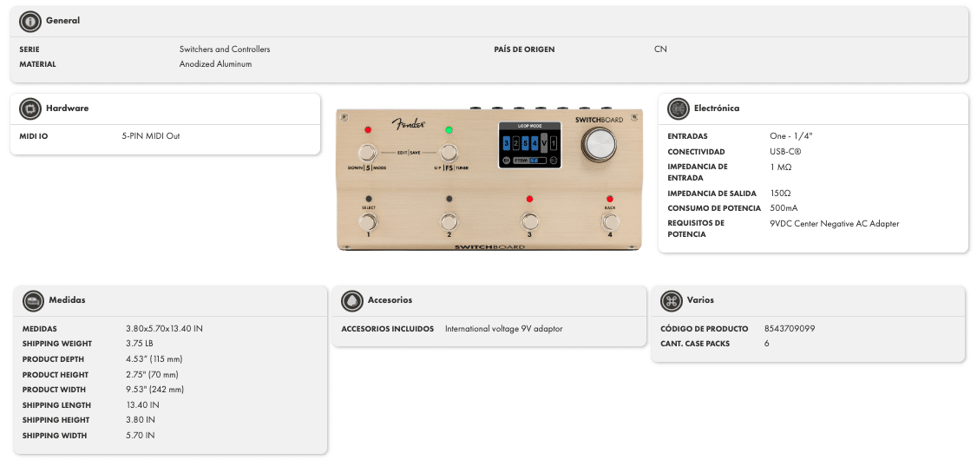Click '9VDC Center Negative AC Adapter' text
Screen dimensions: 977x473
(x=835, y=224)
